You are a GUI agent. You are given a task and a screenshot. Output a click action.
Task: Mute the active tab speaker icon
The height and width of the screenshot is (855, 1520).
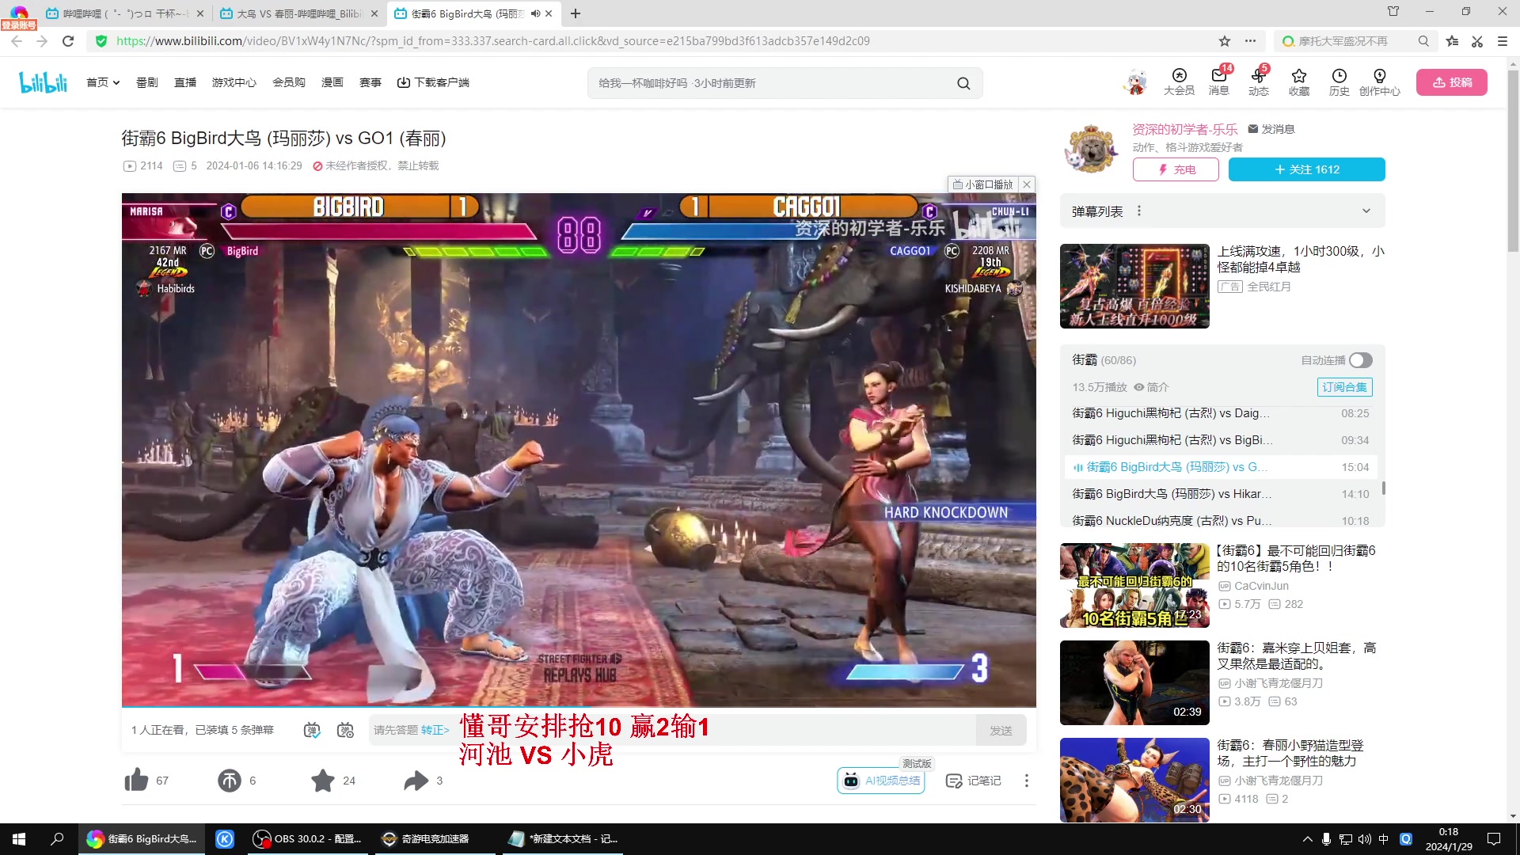click(535, 13)
